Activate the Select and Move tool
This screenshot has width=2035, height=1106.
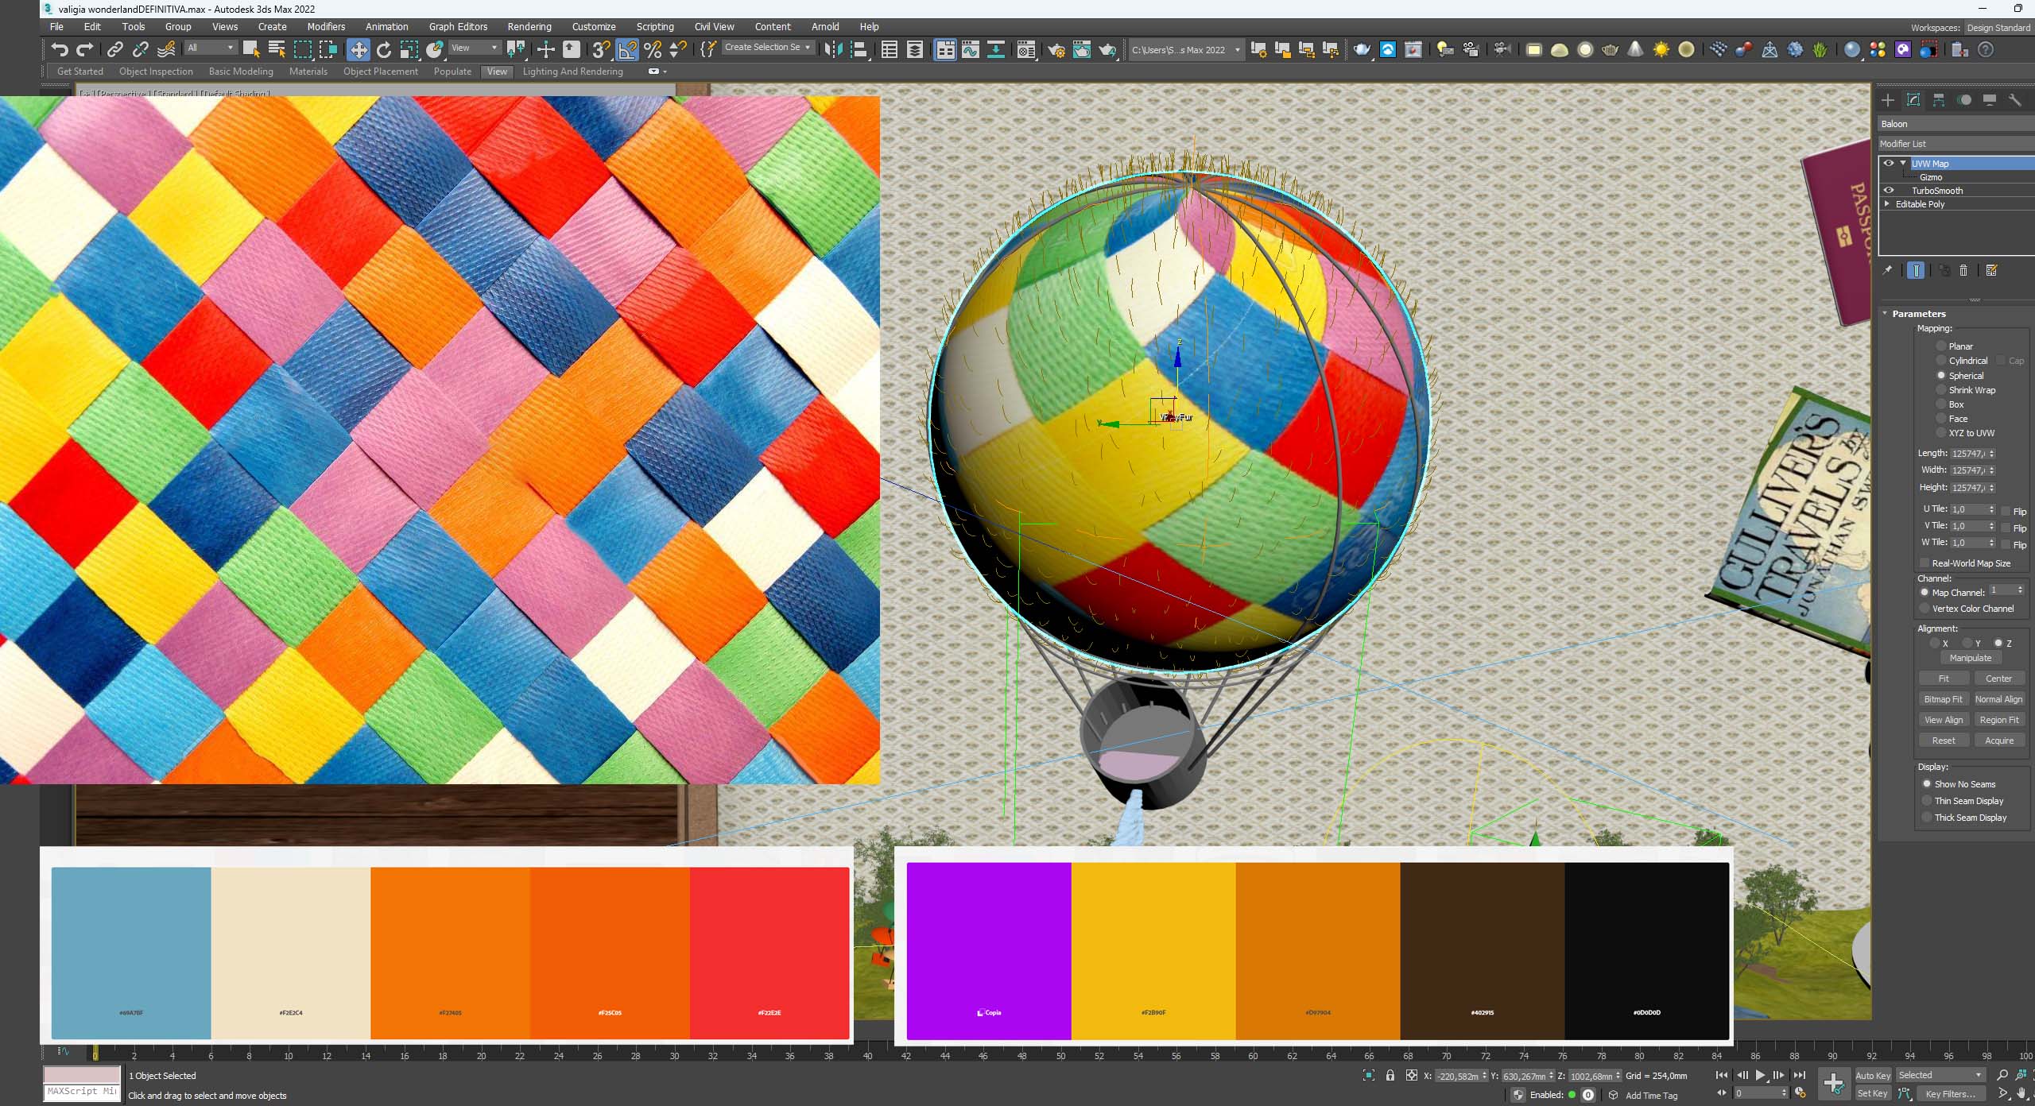tap(359, 49)
